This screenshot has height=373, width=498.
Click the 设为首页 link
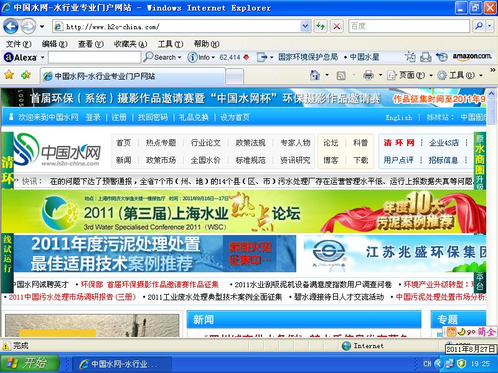point(235,117)
